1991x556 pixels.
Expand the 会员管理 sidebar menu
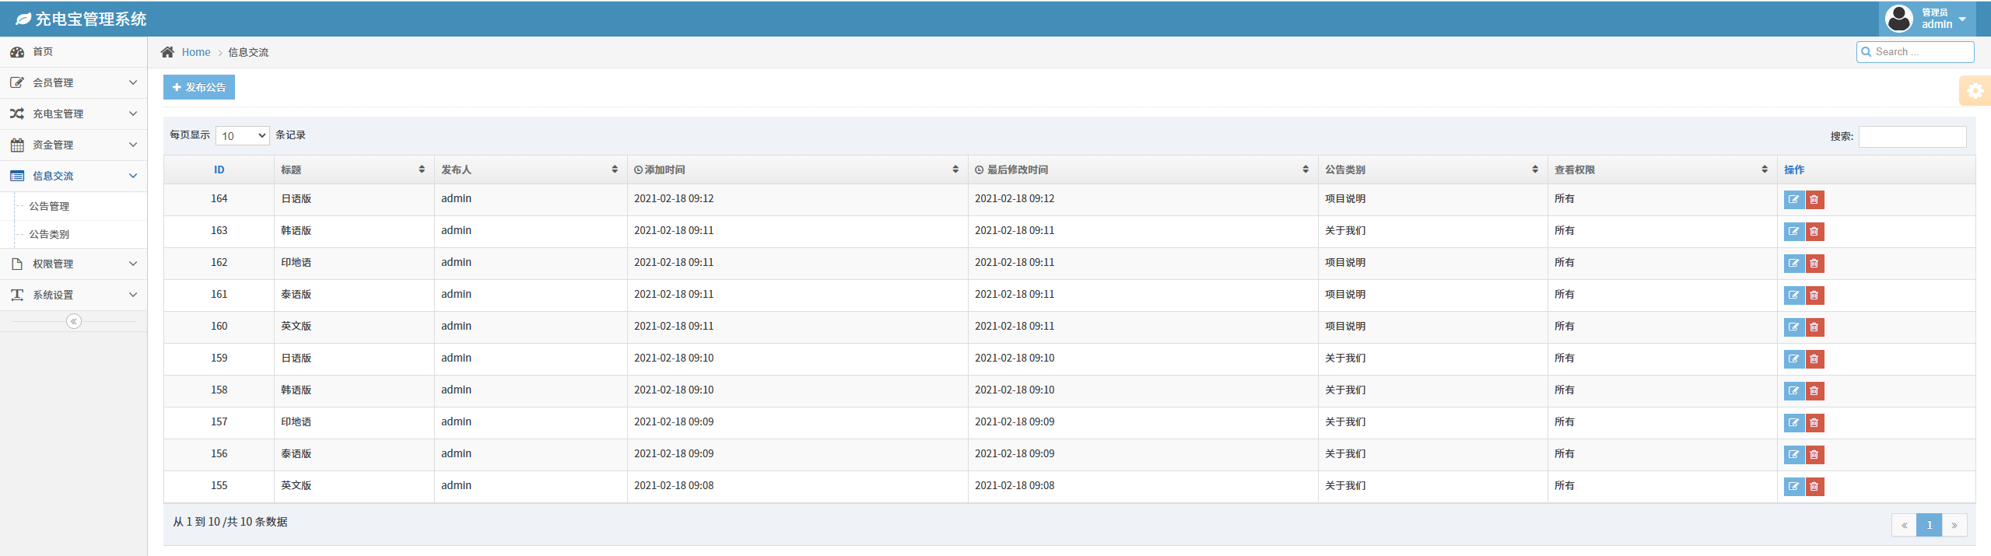[73, 82]
